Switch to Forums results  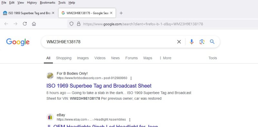tap(132, 58)
